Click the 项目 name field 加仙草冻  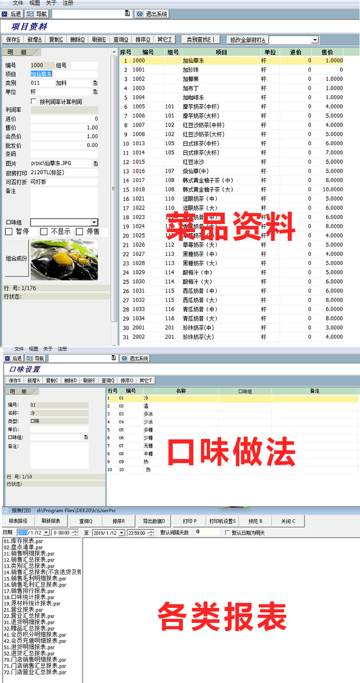pos(64,74)
